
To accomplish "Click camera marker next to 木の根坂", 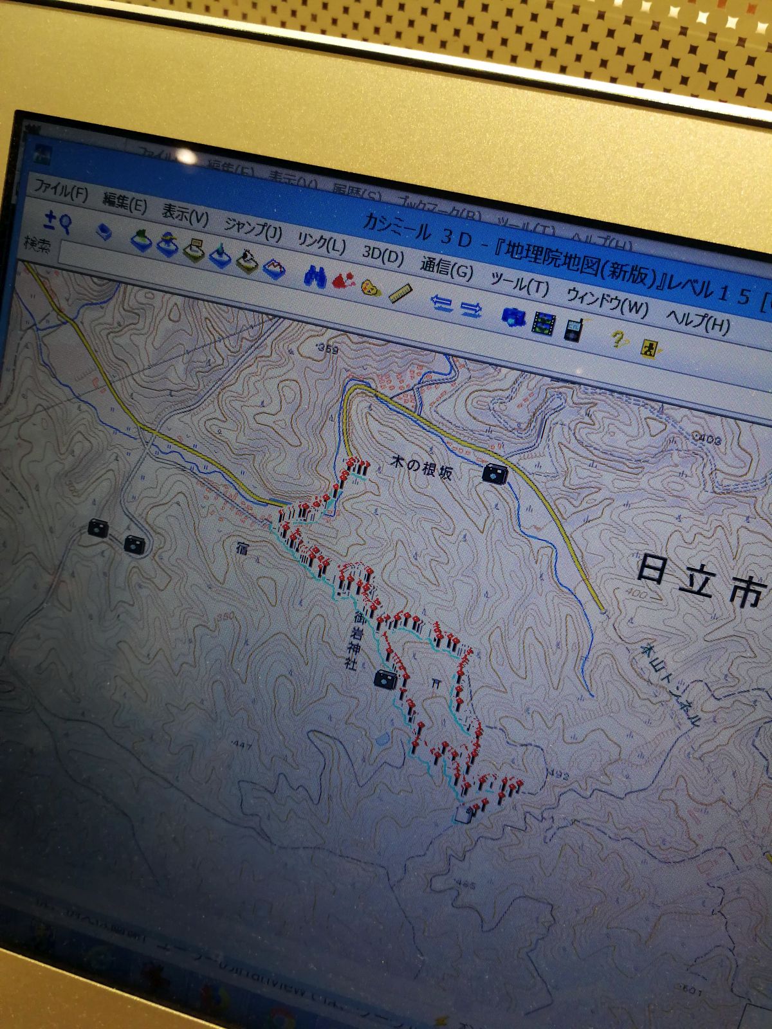I will pyautogui.click(x=493, y=473).
